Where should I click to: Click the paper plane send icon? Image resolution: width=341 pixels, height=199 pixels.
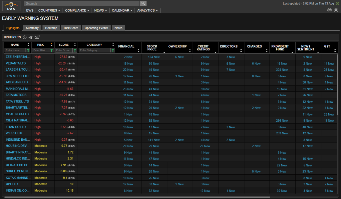point(31,37)
